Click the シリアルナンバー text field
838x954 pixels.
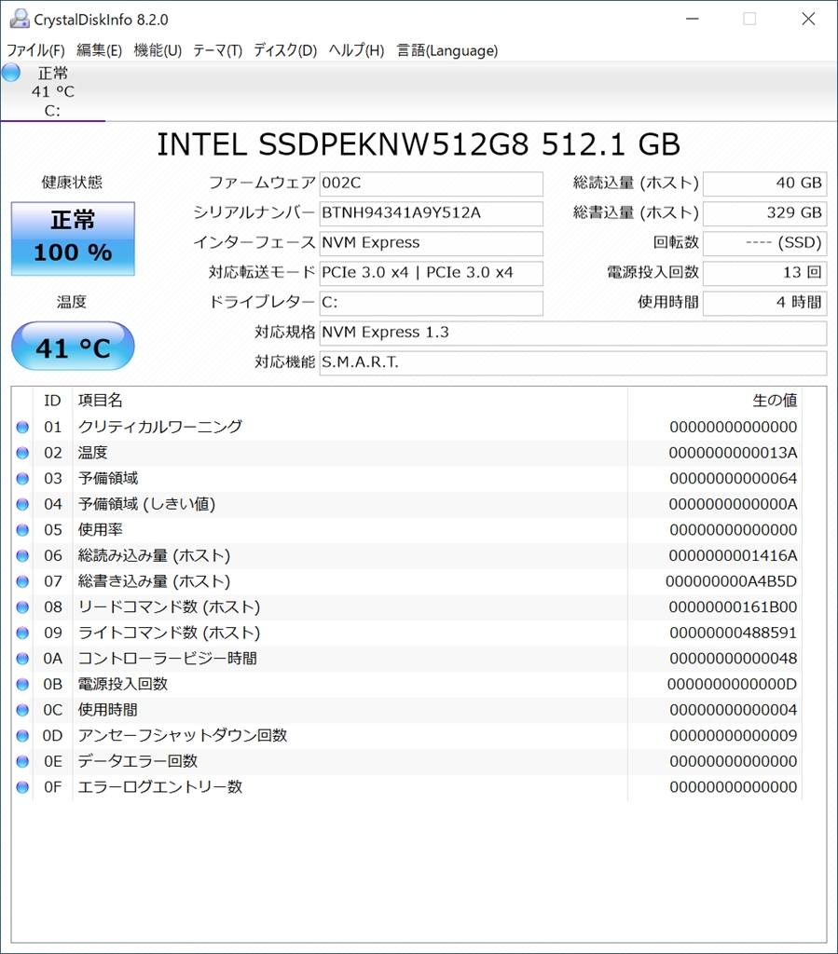pos(431,213)
